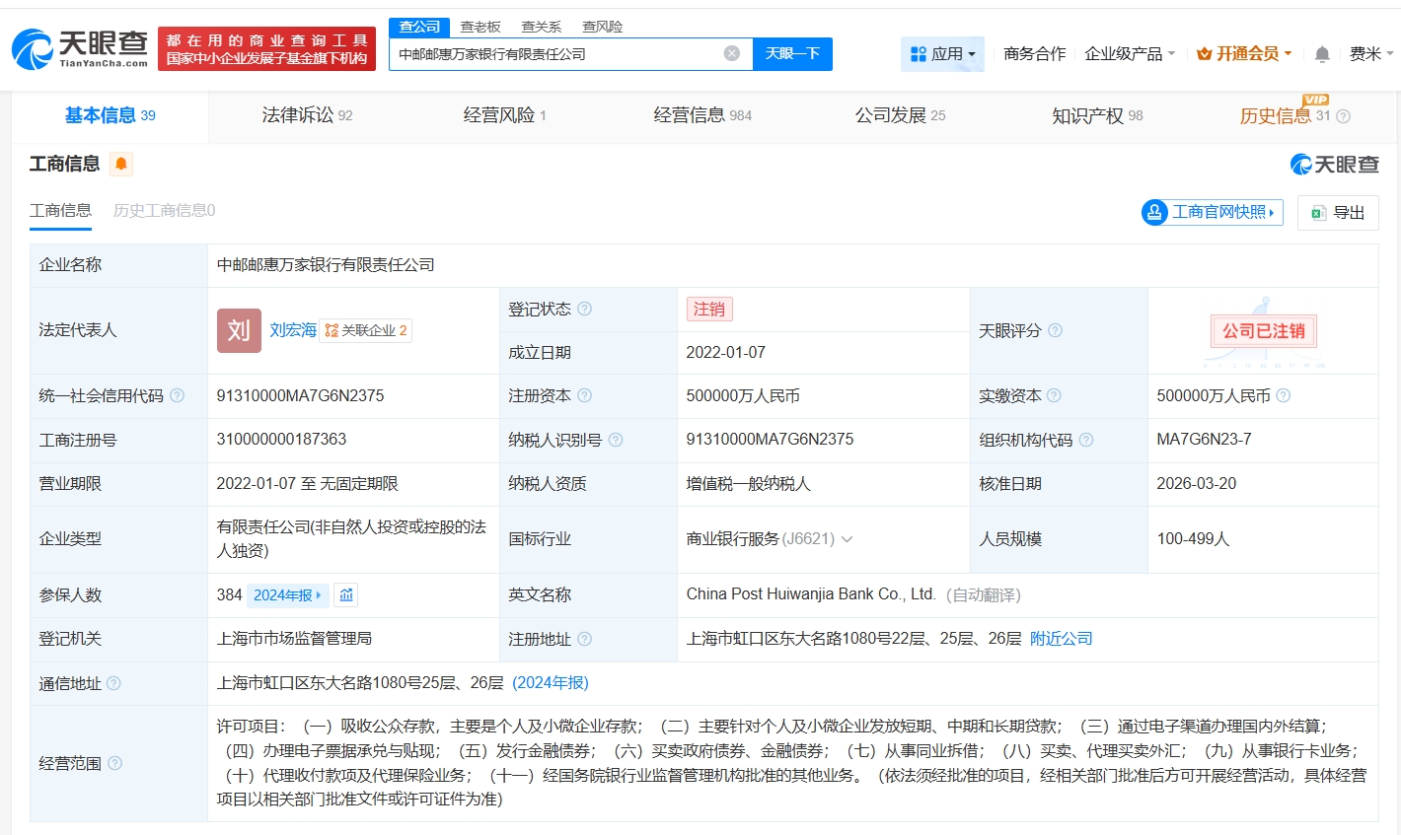Open the 开通会员 membership dropdown
Screen dimensions: 1401x835
click(1244, 54)
